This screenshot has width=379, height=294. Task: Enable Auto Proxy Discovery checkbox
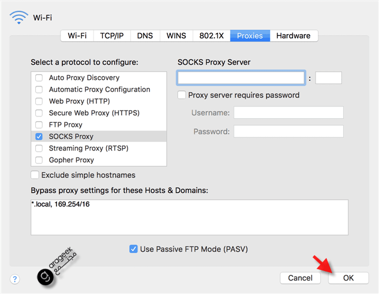(x=39, y=78)
